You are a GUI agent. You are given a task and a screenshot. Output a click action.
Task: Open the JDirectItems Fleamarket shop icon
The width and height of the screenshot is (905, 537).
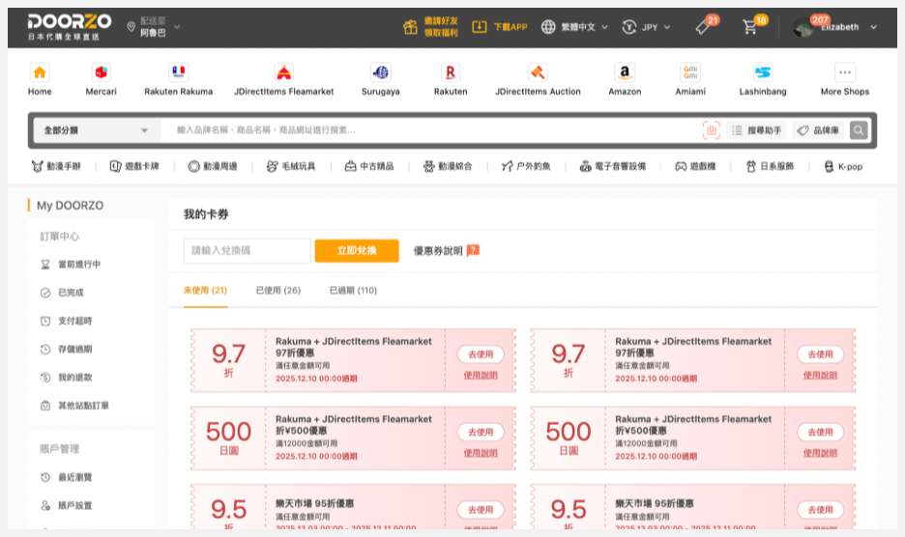click(x=283, y=72)
